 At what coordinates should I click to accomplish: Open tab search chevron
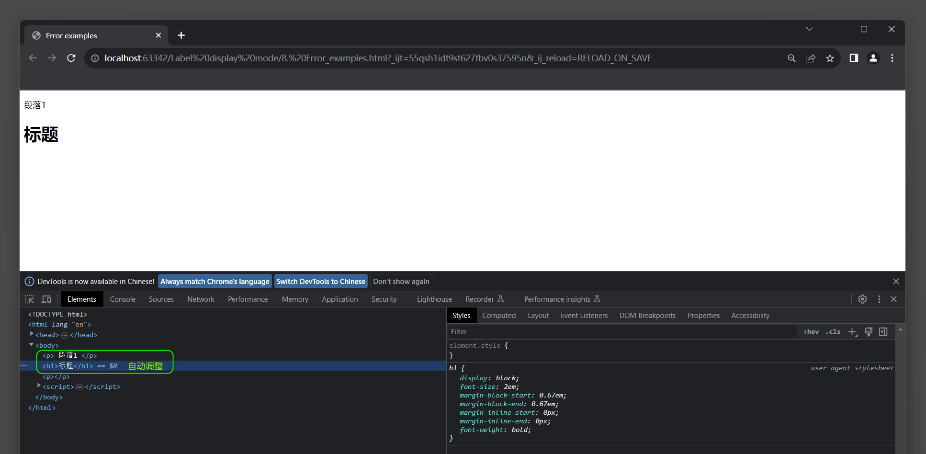[x=809, y=29]
